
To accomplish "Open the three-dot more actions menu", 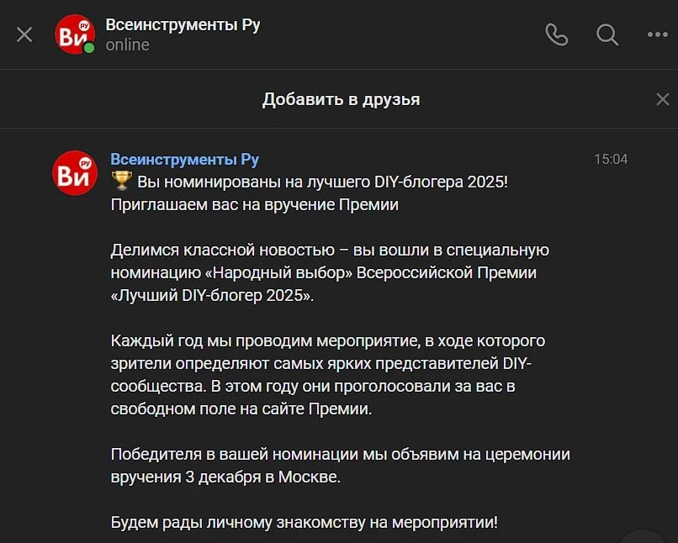I will [x=657, y=34].
